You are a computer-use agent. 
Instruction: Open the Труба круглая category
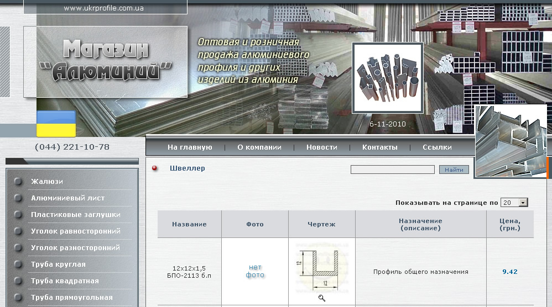pyautogui.click(x=58, y=264)
